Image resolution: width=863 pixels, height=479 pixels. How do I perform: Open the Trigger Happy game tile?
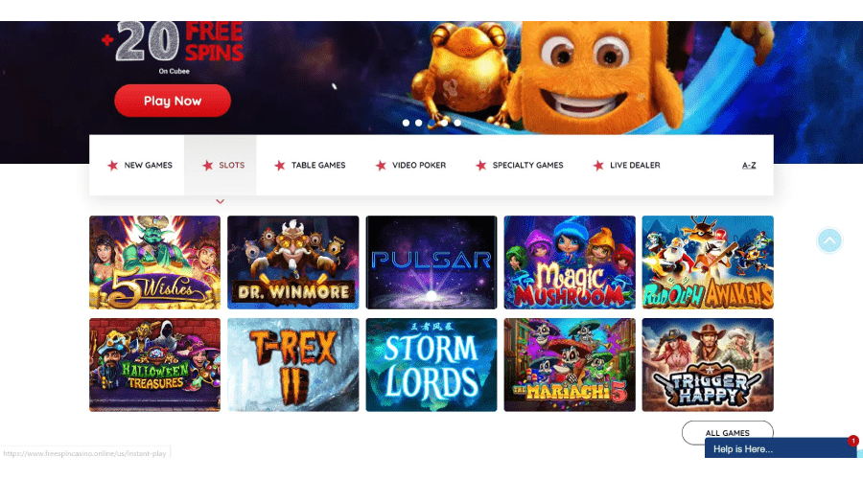pyautogui.click(x=708, y=365)
